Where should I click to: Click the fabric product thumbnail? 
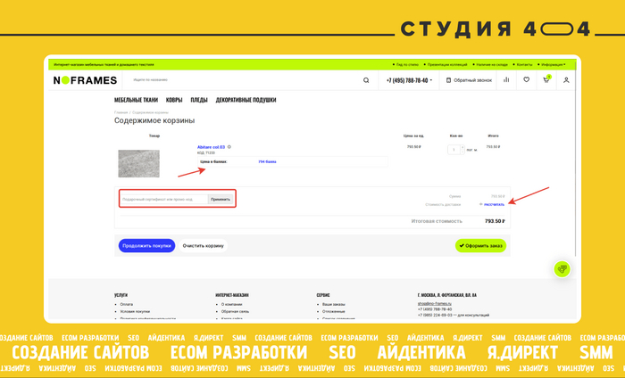point(138,163)
